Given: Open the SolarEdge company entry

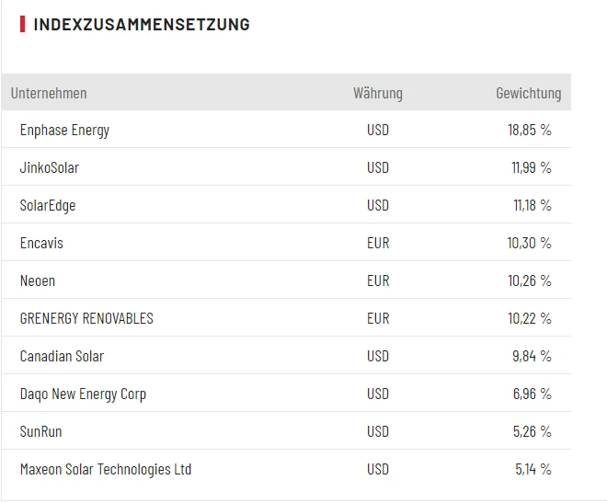Looking at the screenshot, I should tap(48, 205).
